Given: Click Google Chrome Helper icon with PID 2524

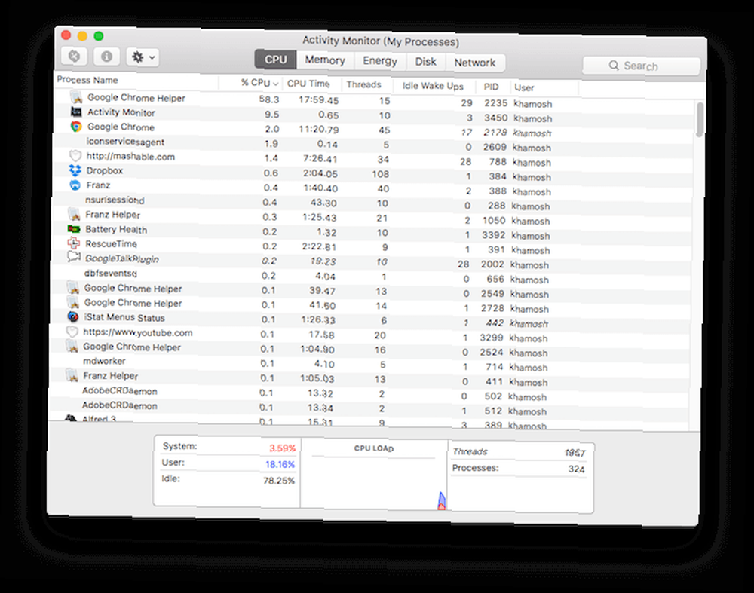Looking at the screenshot, I should point(72,346).
